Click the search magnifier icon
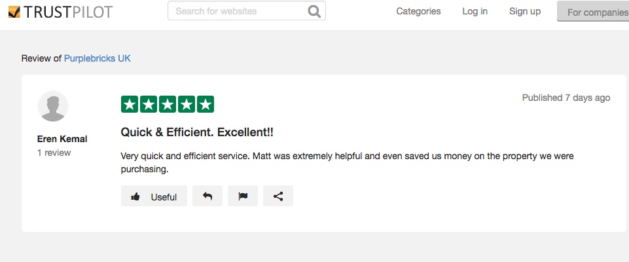629x262 pixels. [x=314, y=11]
